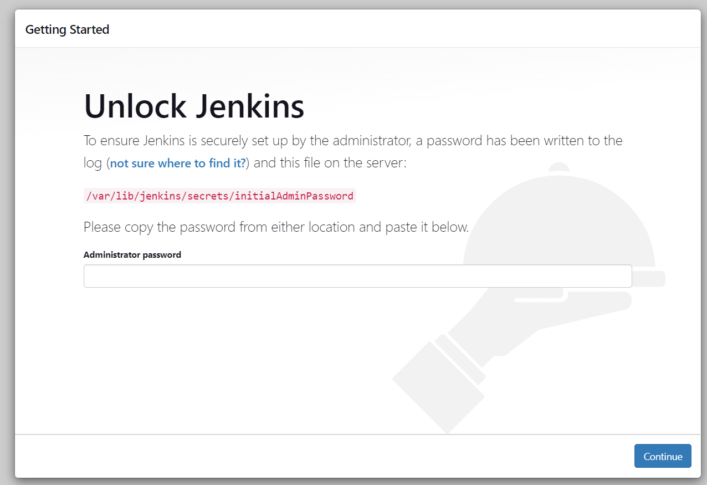
Task: Click the white footer bar near Continue
Action: tap(332, 456)
